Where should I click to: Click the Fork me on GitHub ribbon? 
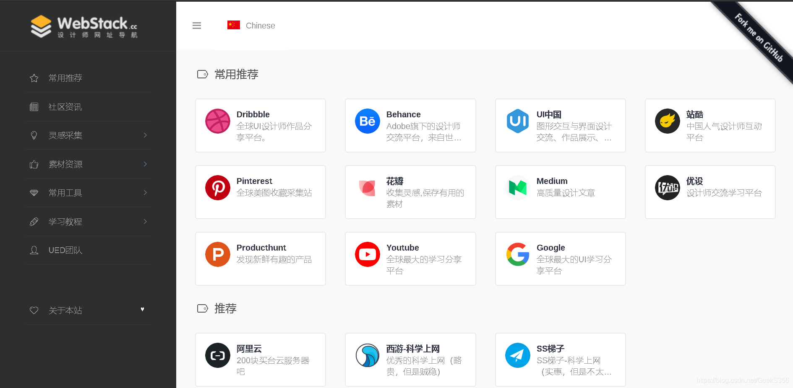[759, 38]
